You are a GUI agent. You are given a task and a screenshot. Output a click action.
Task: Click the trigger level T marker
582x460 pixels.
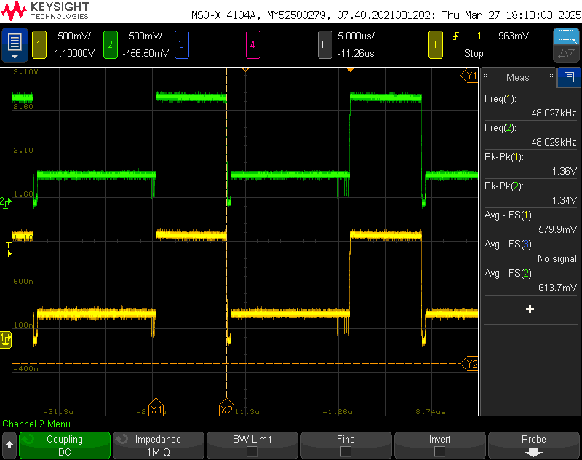9,250
